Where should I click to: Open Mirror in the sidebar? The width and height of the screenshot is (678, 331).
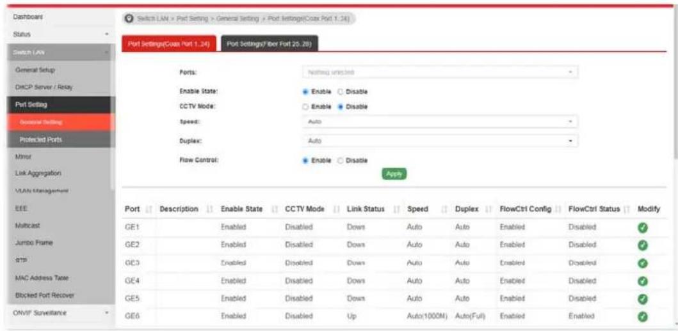point(24,156)
